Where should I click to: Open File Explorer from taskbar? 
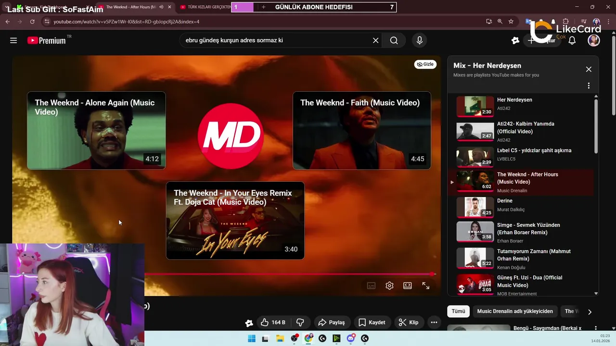click(x=280, y=338)
